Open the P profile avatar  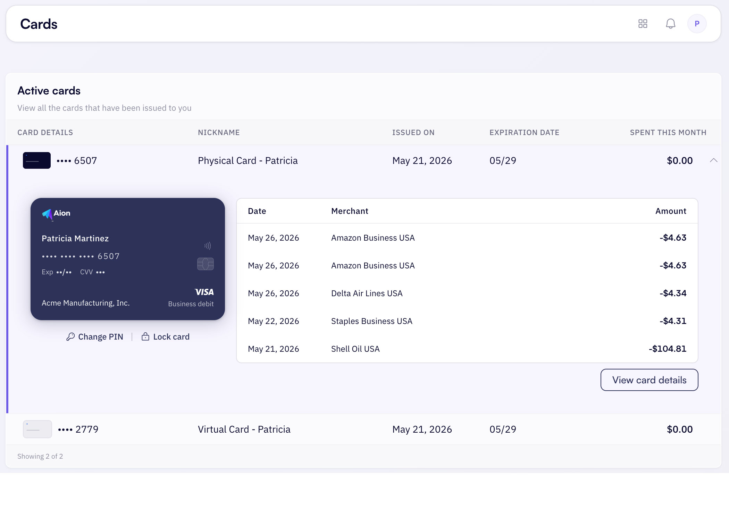point(697,24)
